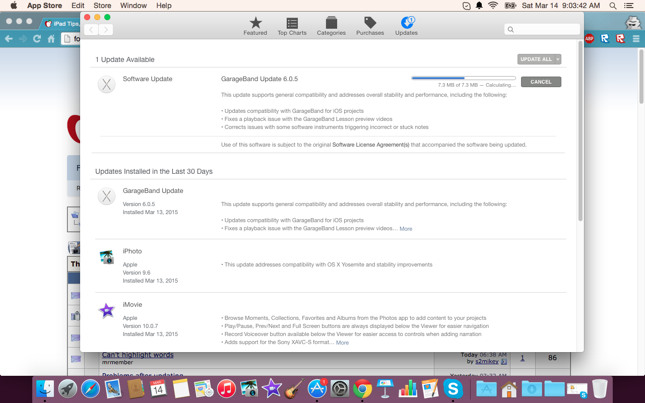Open the Featured section in App Store
Viewport: 645px width, 403px height.
(255, 26)
